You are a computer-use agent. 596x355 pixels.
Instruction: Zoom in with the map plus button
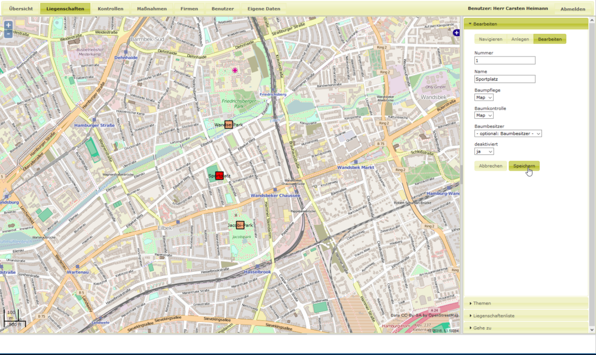(8, 26)
